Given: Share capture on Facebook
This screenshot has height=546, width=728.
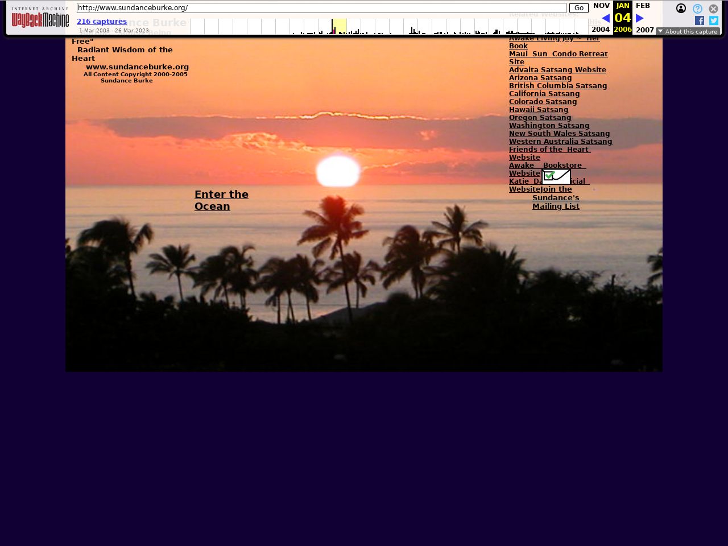Looking at the screenshot, I should 700,20.
